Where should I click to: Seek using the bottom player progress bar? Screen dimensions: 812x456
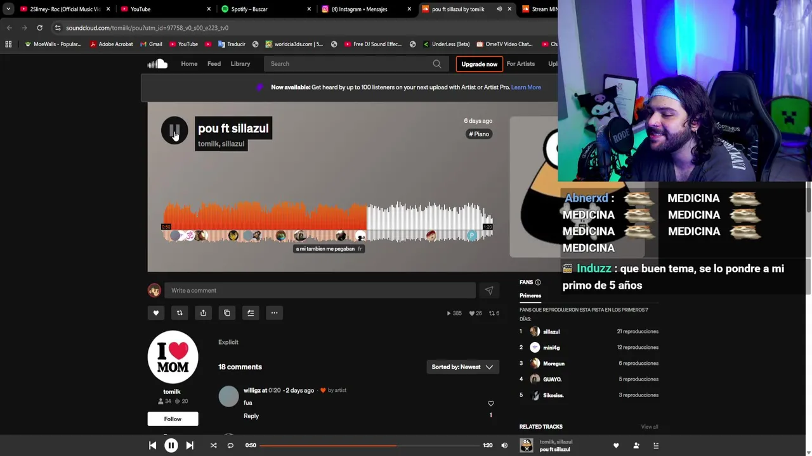[369, 445]
